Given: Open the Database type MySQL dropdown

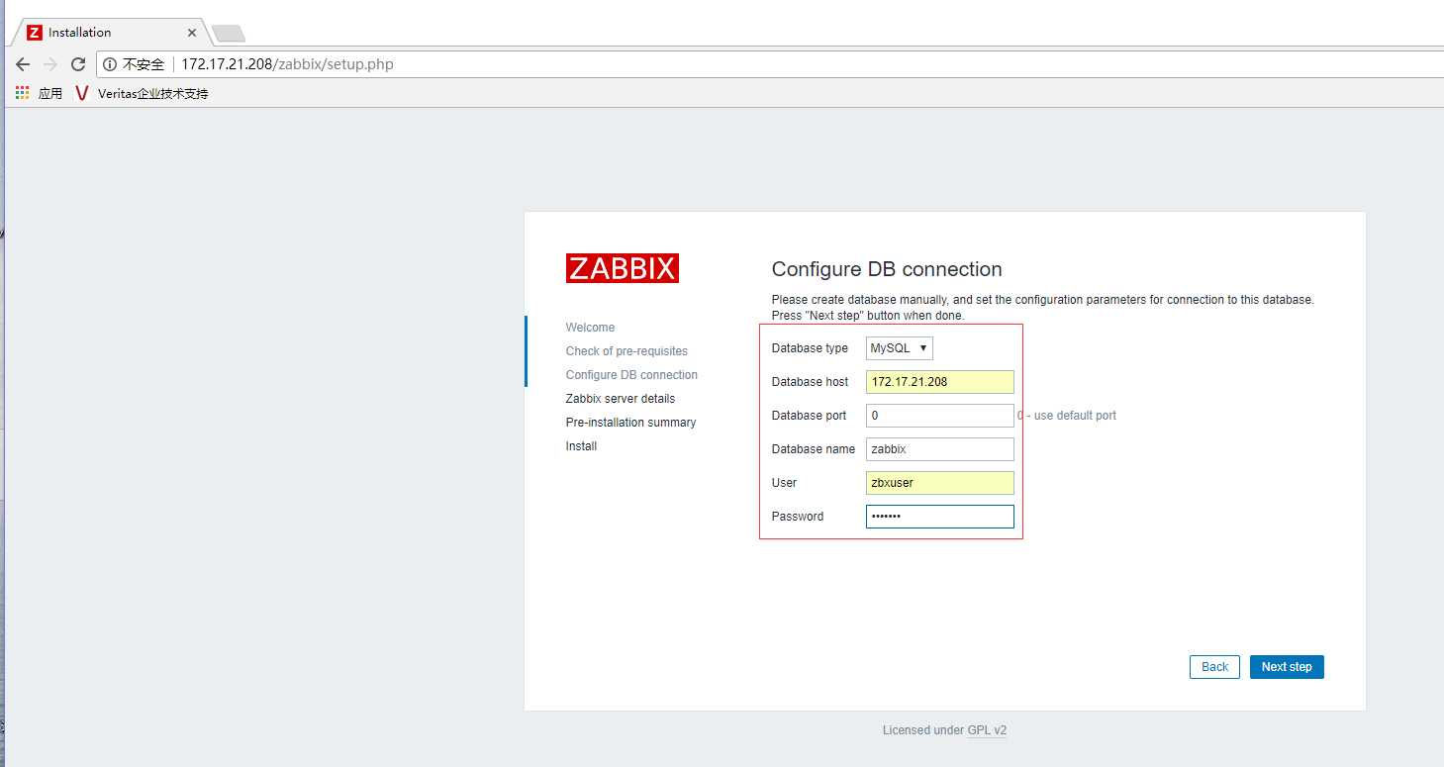Looking at the screenshot, I should pyautogui.click(x=900, y=348).
